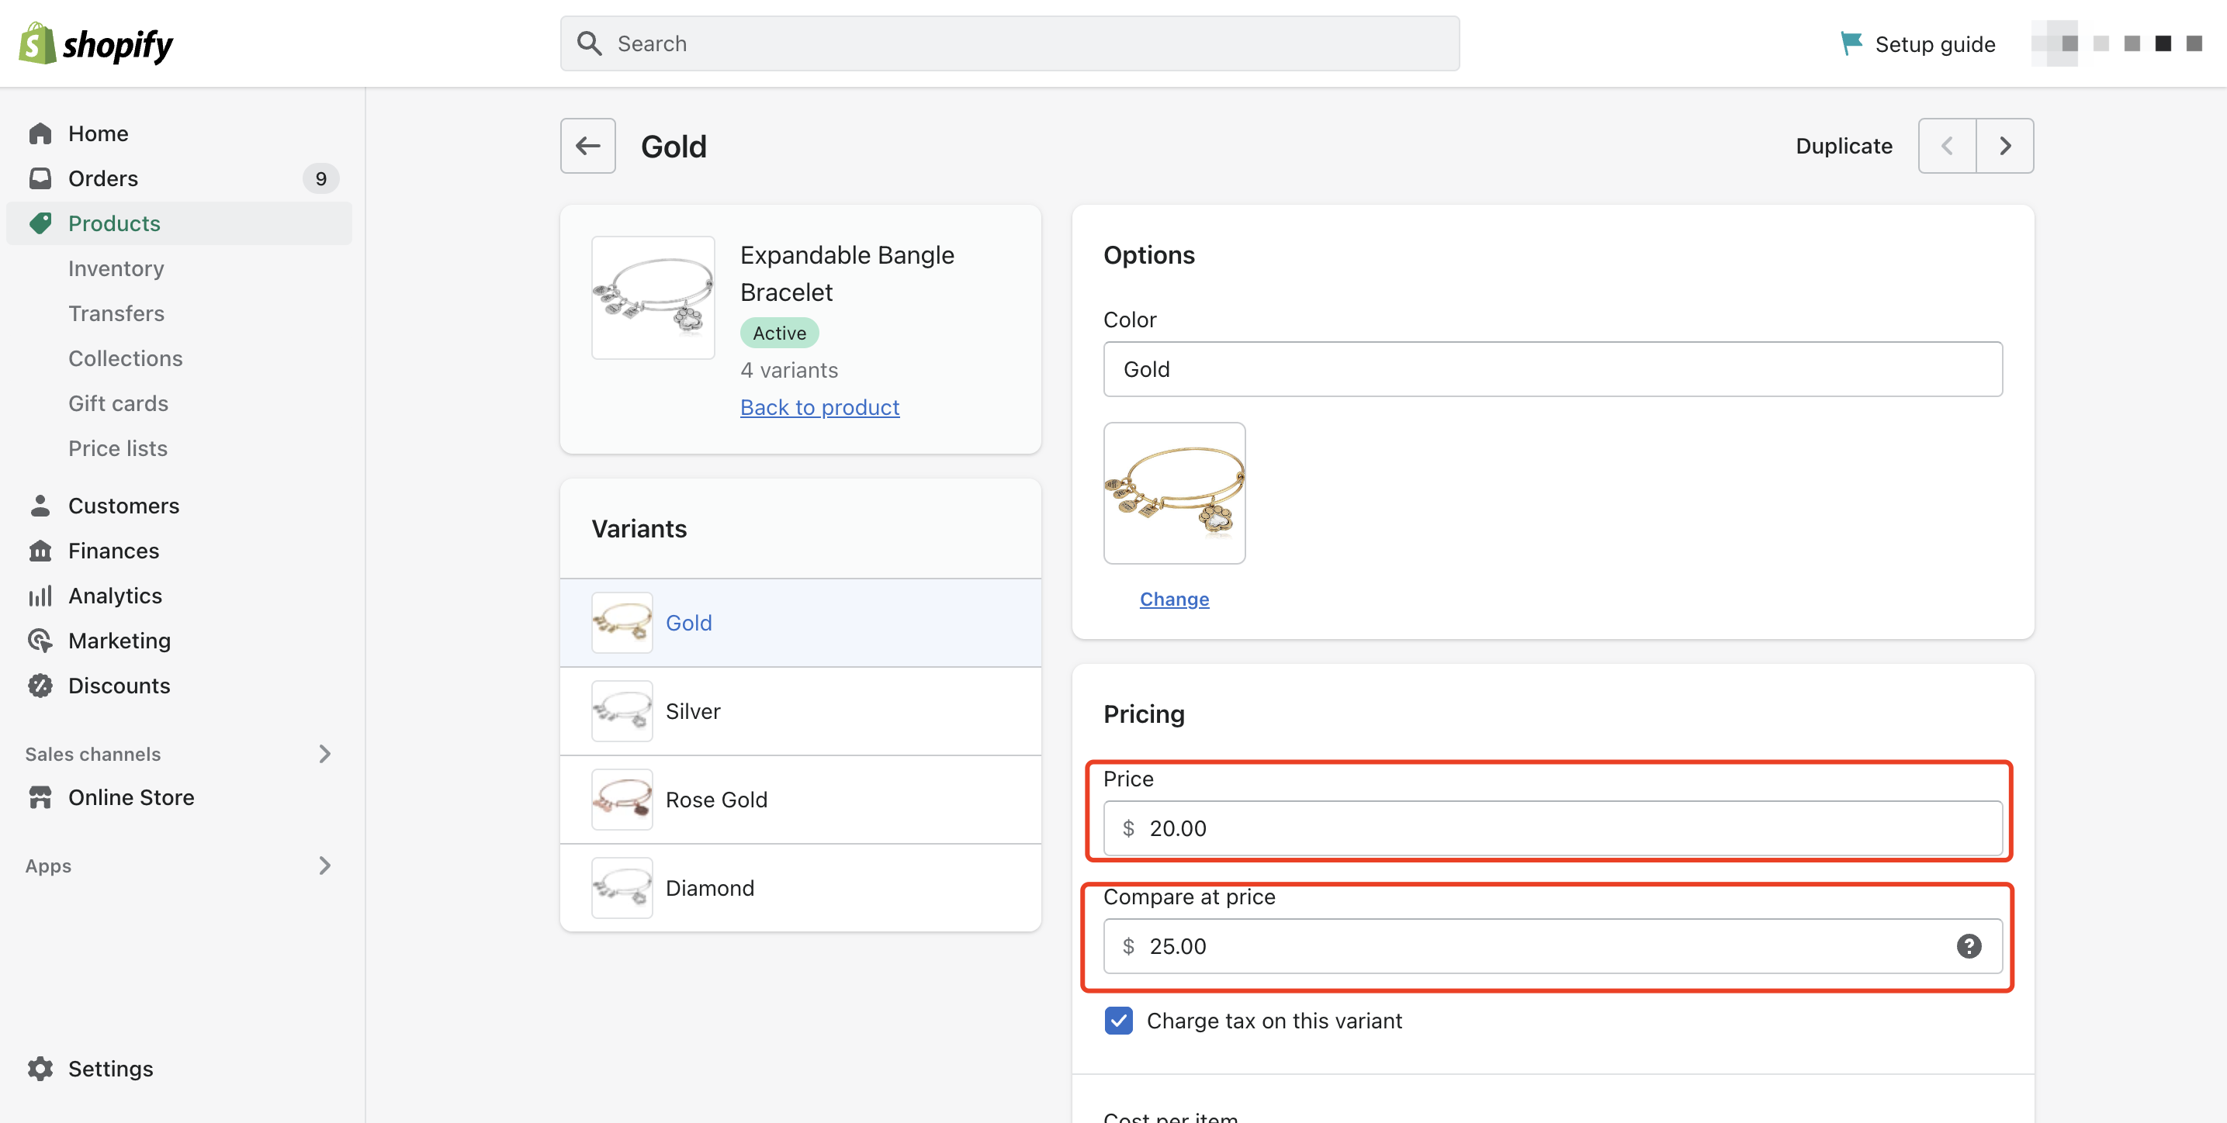Screen dimensions: 2227x1123
Task: Click the Compare at price help icon
Action: tap(1969, 946)
